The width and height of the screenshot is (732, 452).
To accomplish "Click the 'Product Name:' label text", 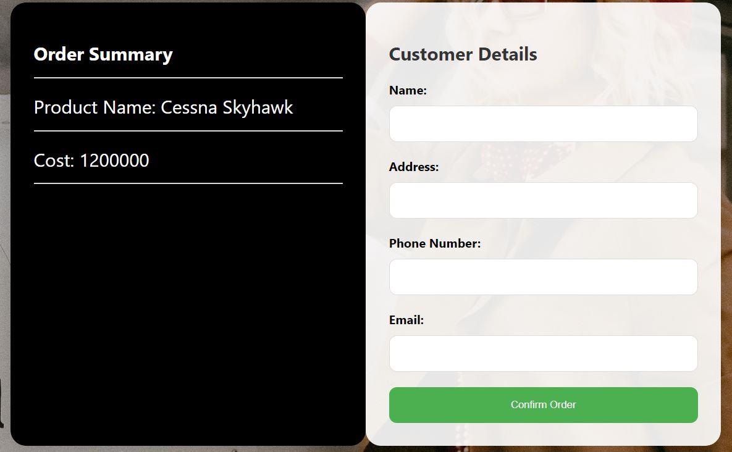I will click(95, 107).
